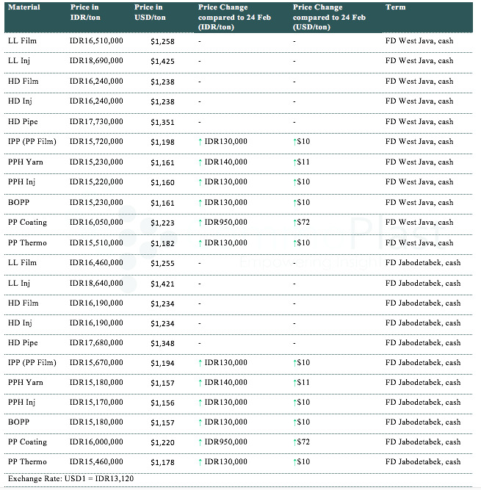Viewport: 481px width, 490px height.
Task: Click the Material column header
Action: [x=23, y=7]
